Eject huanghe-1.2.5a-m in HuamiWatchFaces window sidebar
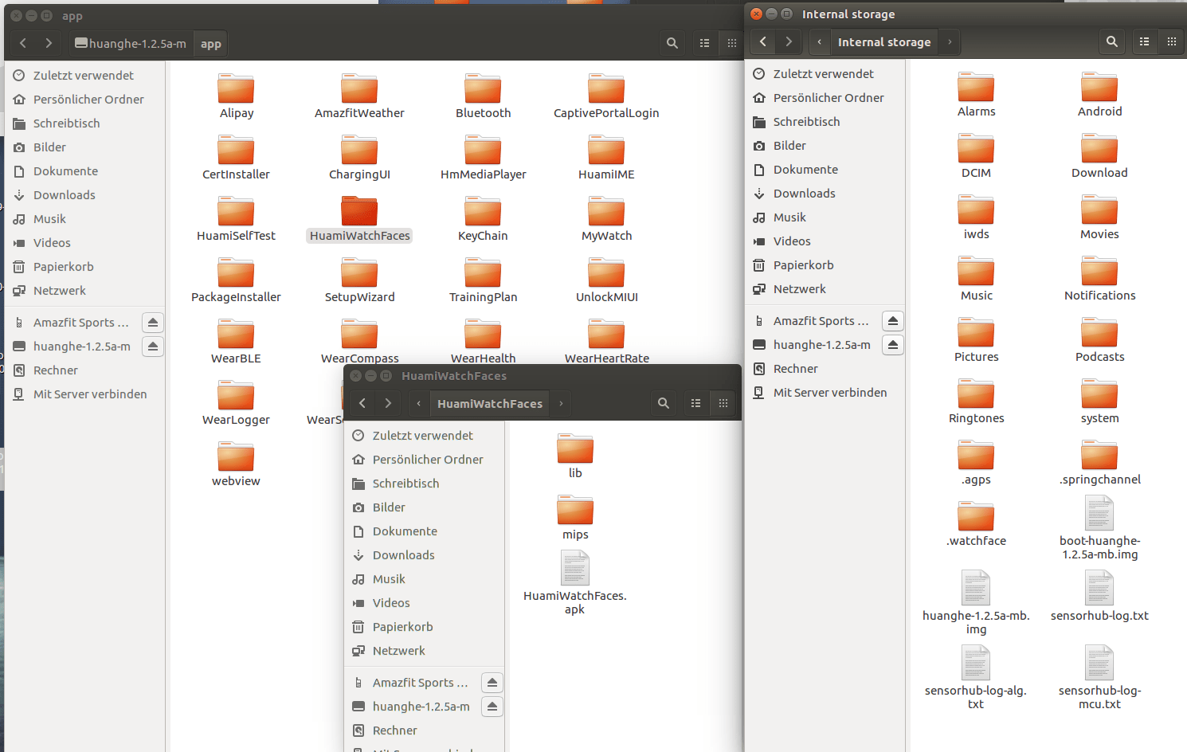 pos(492,707)
